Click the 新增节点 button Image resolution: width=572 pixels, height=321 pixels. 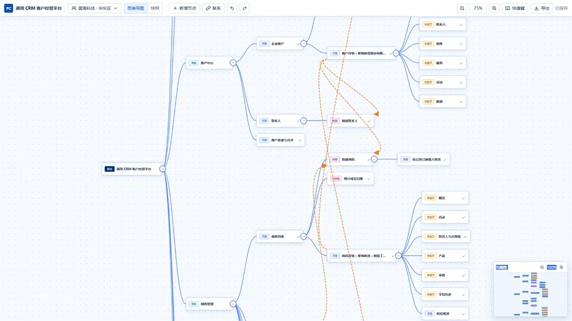point(184,8)
